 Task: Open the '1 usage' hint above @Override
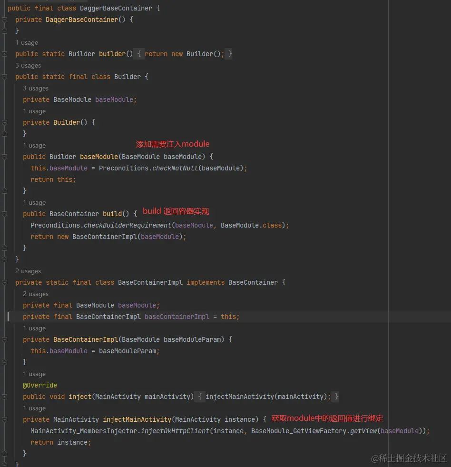coord(34,374)
